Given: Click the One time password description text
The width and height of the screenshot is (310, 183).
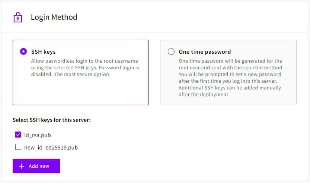Looking at the screenshot, I should (x=231, y=78).
